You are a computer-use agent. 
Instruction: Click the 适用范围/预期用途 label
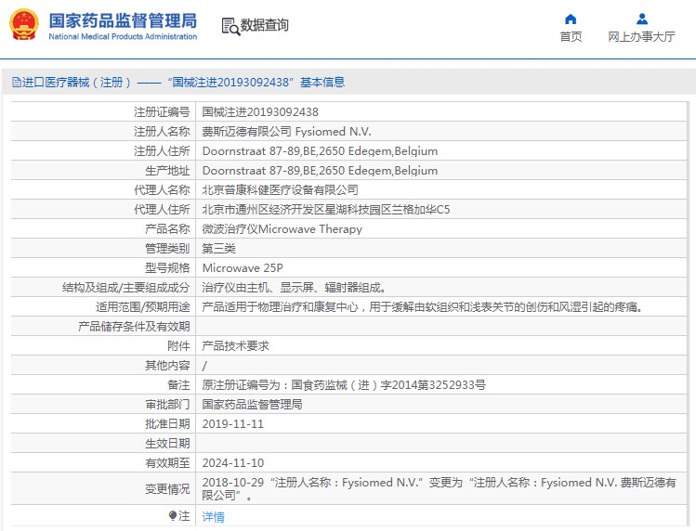(x=143, y=307)
